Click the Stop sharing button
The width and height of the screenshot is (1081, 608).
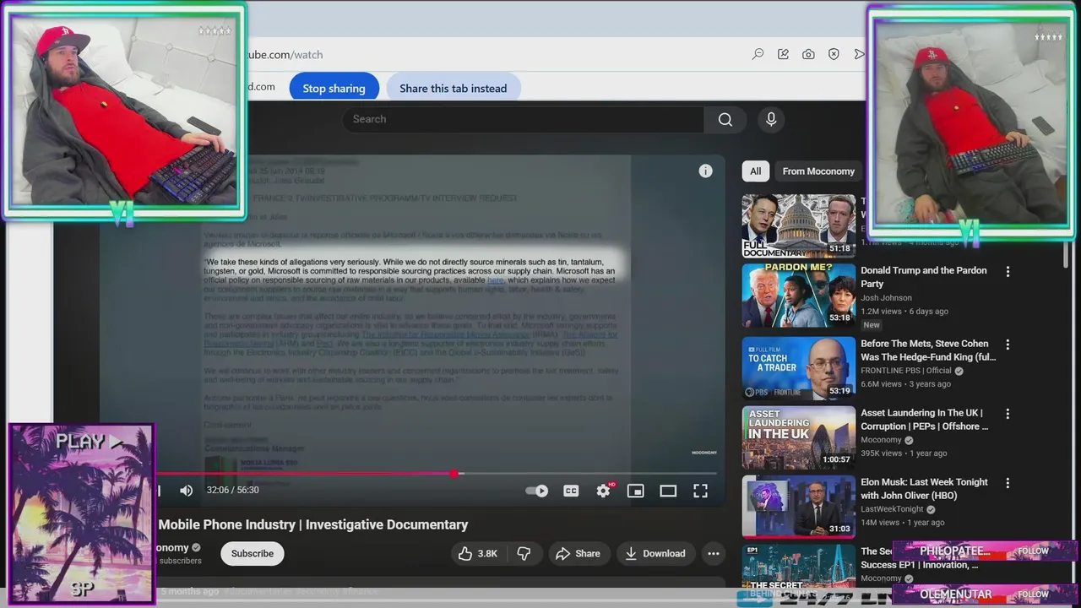[x=334, y=88]
